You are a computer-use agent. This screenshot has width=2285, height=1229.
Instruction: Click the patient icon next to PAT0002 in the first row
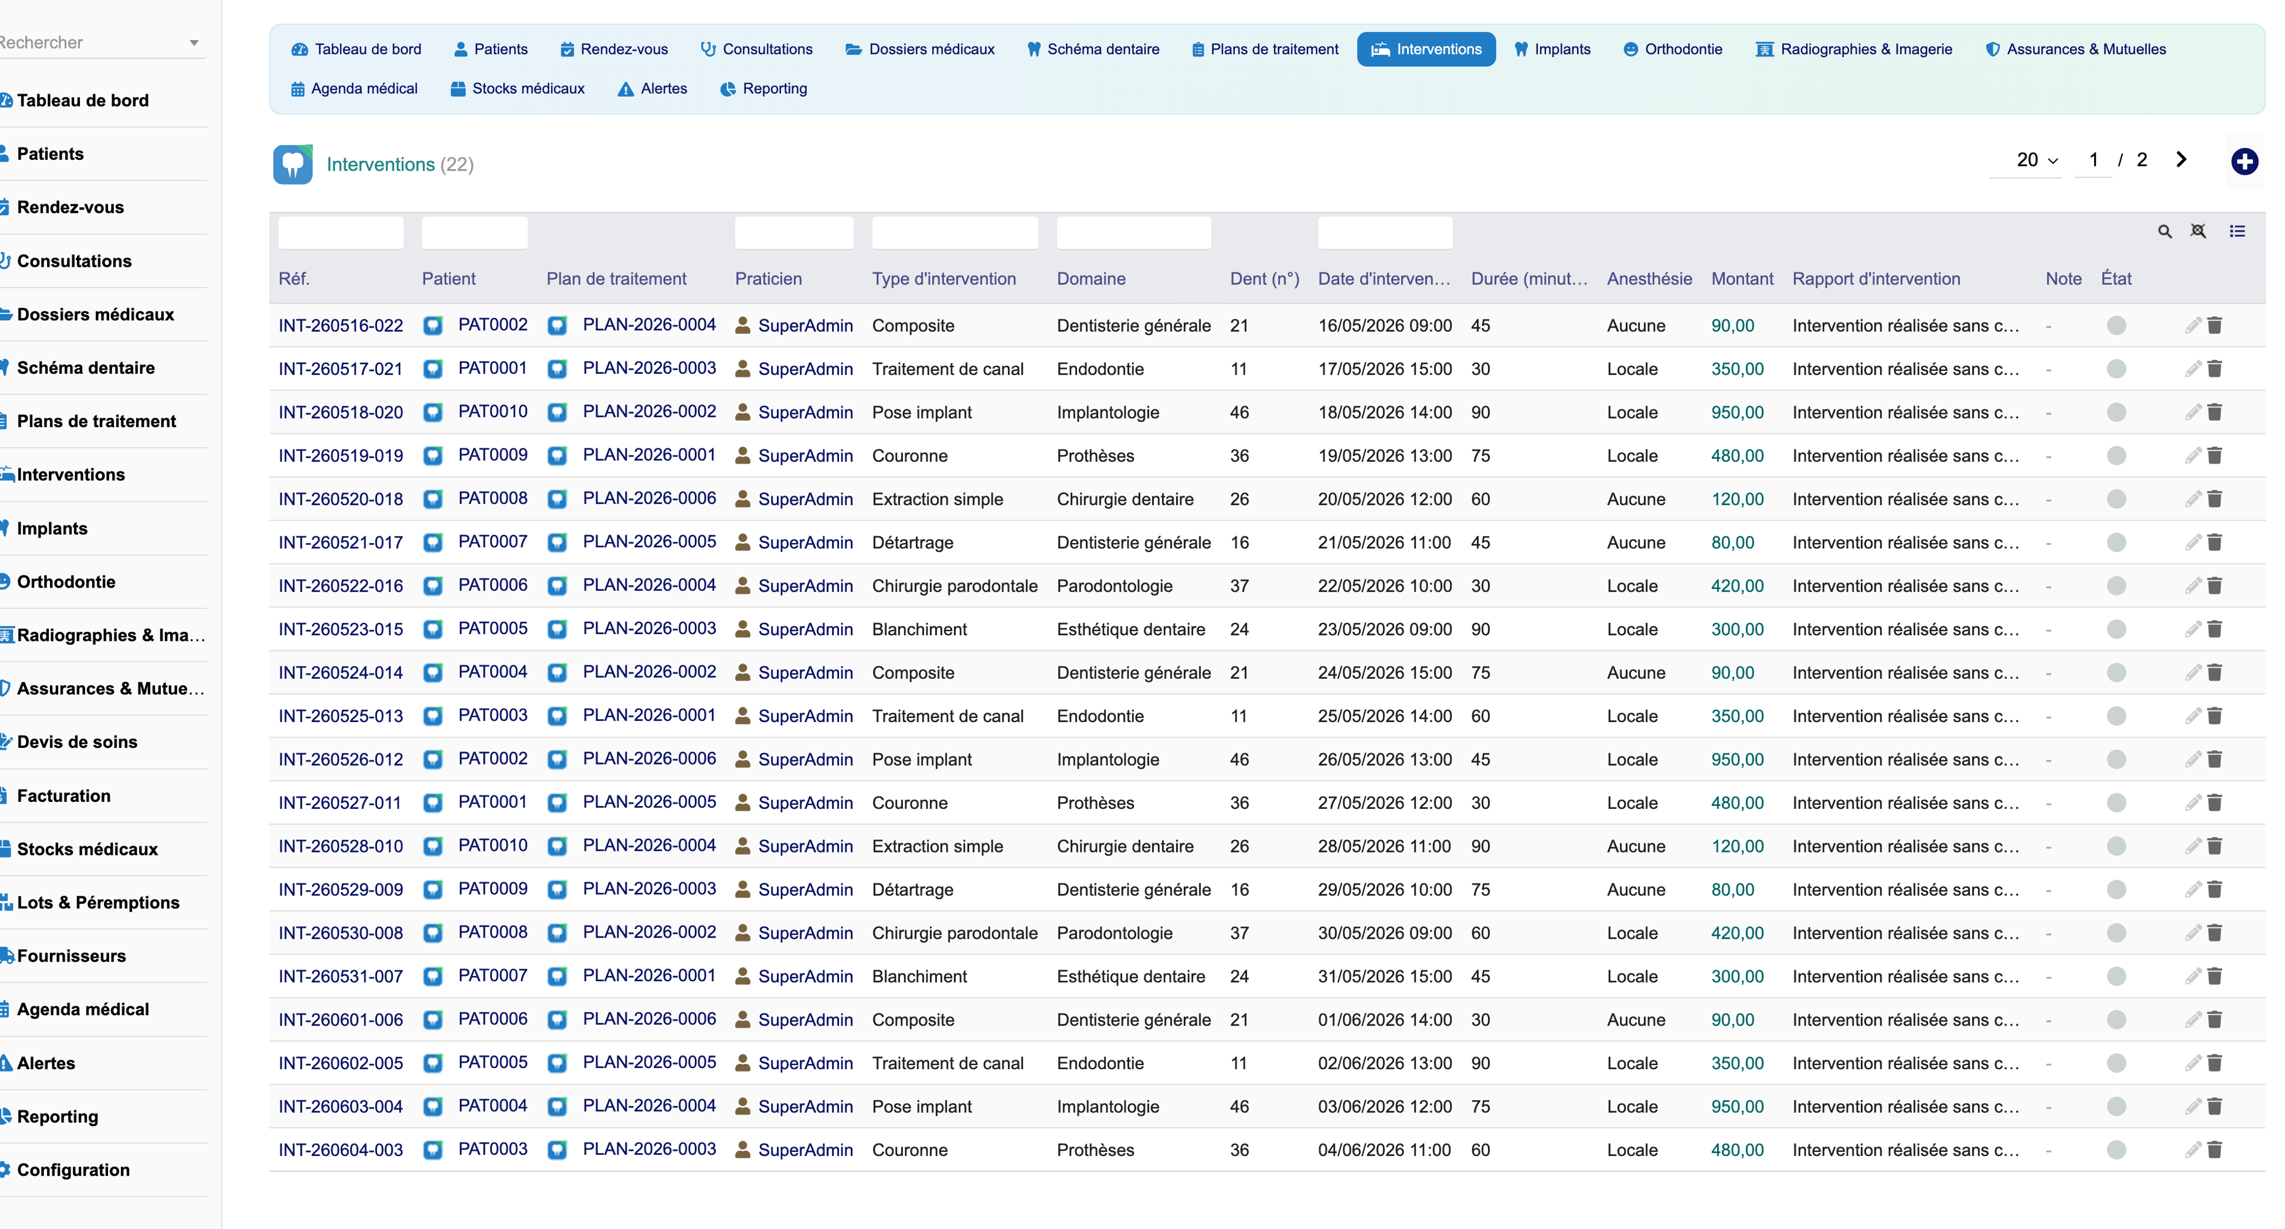click(433, 326)
